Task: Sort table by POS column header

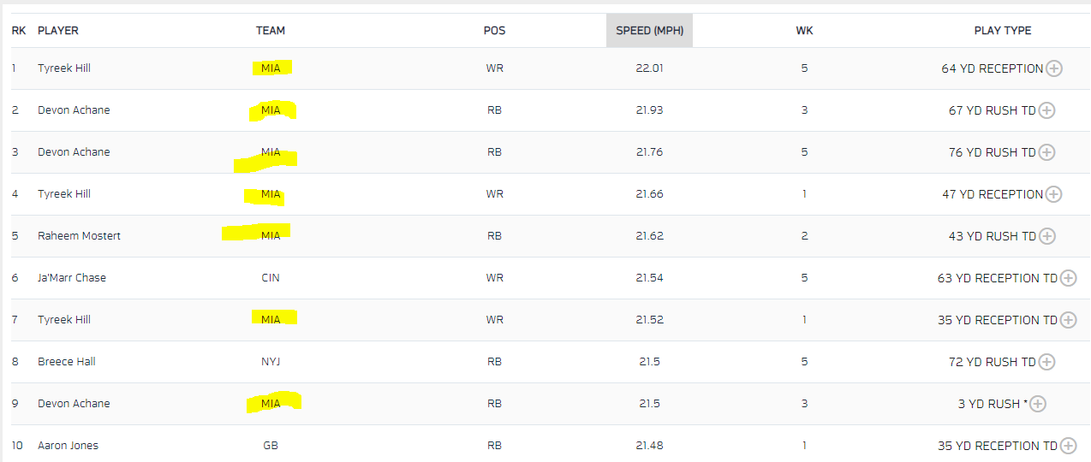Action: (x=494, y=30)
